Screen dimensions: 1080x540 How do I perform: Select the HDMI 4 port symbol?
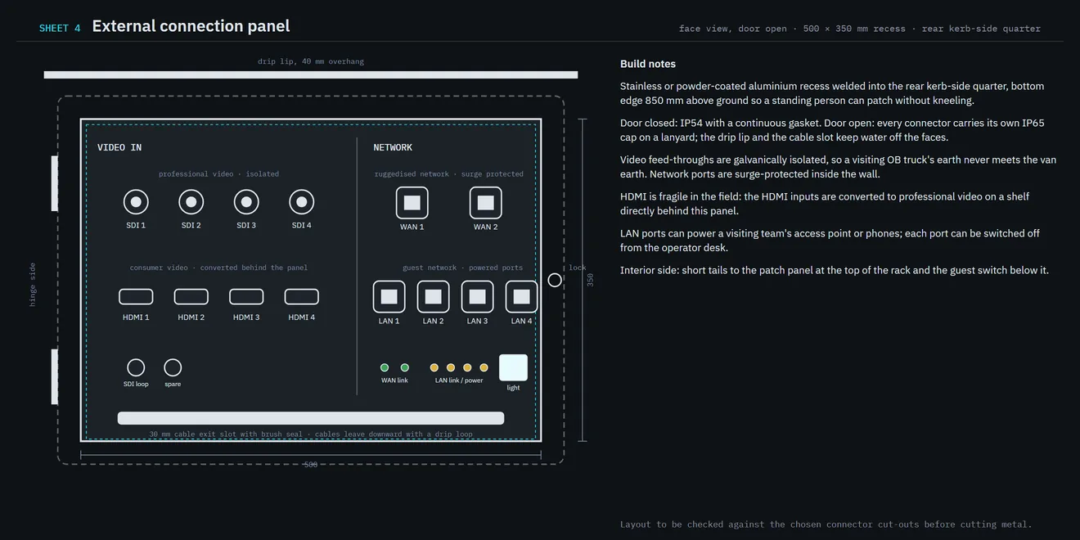click(x=302, y=297)
